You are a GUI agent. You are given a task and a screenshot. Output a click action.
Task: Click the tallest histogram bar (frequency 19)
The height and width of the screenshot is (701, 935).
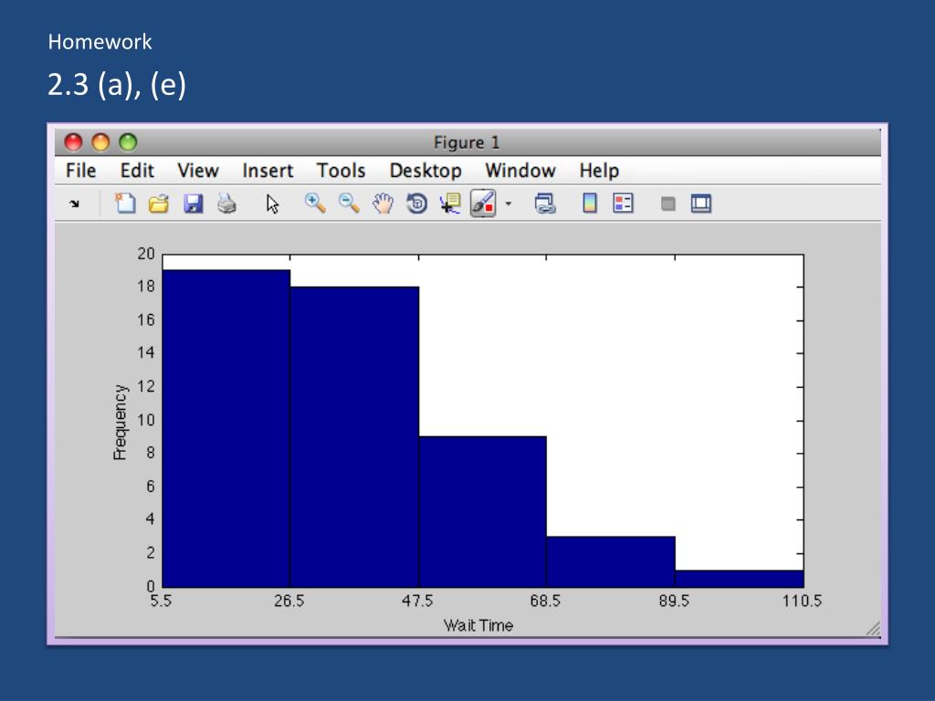(226, 429)
